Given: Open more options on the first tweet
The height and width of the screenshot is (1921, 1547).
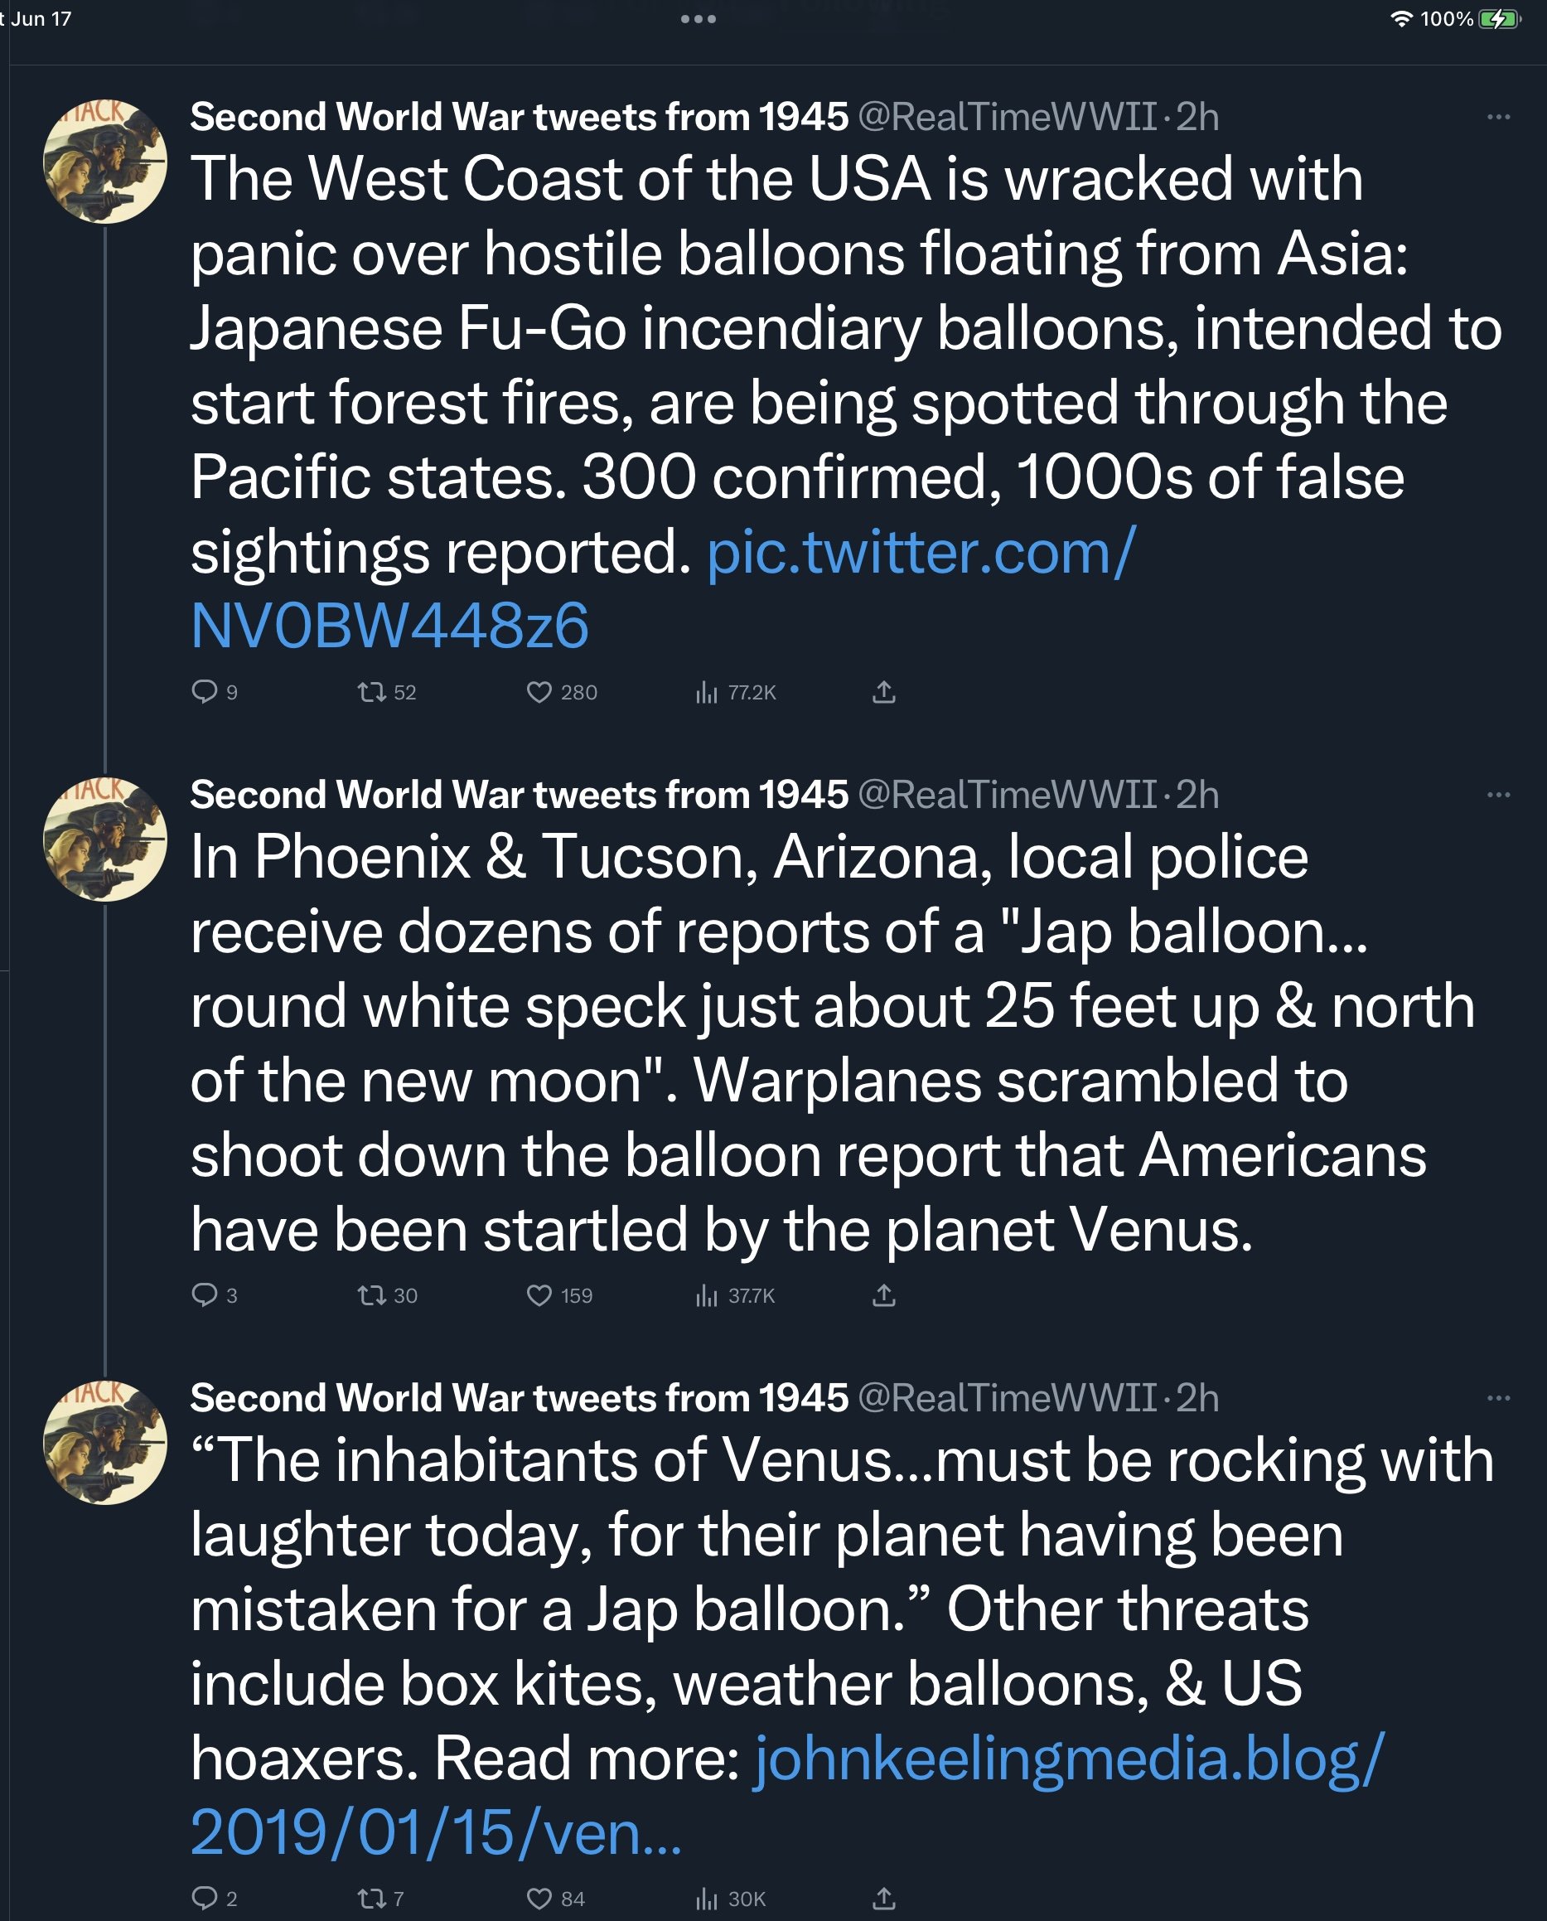Looking at the screenshot, I should pos(1498,117).
